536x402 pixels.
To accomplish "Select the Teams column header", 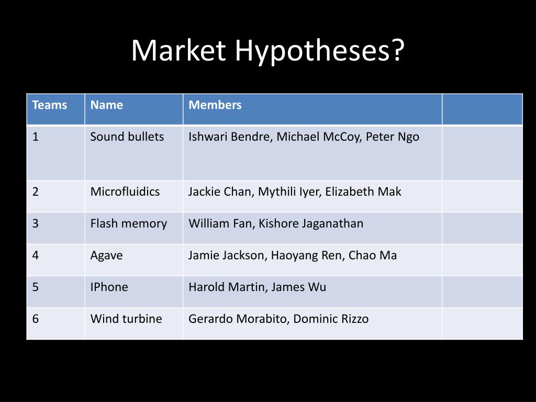I will 55,109.
